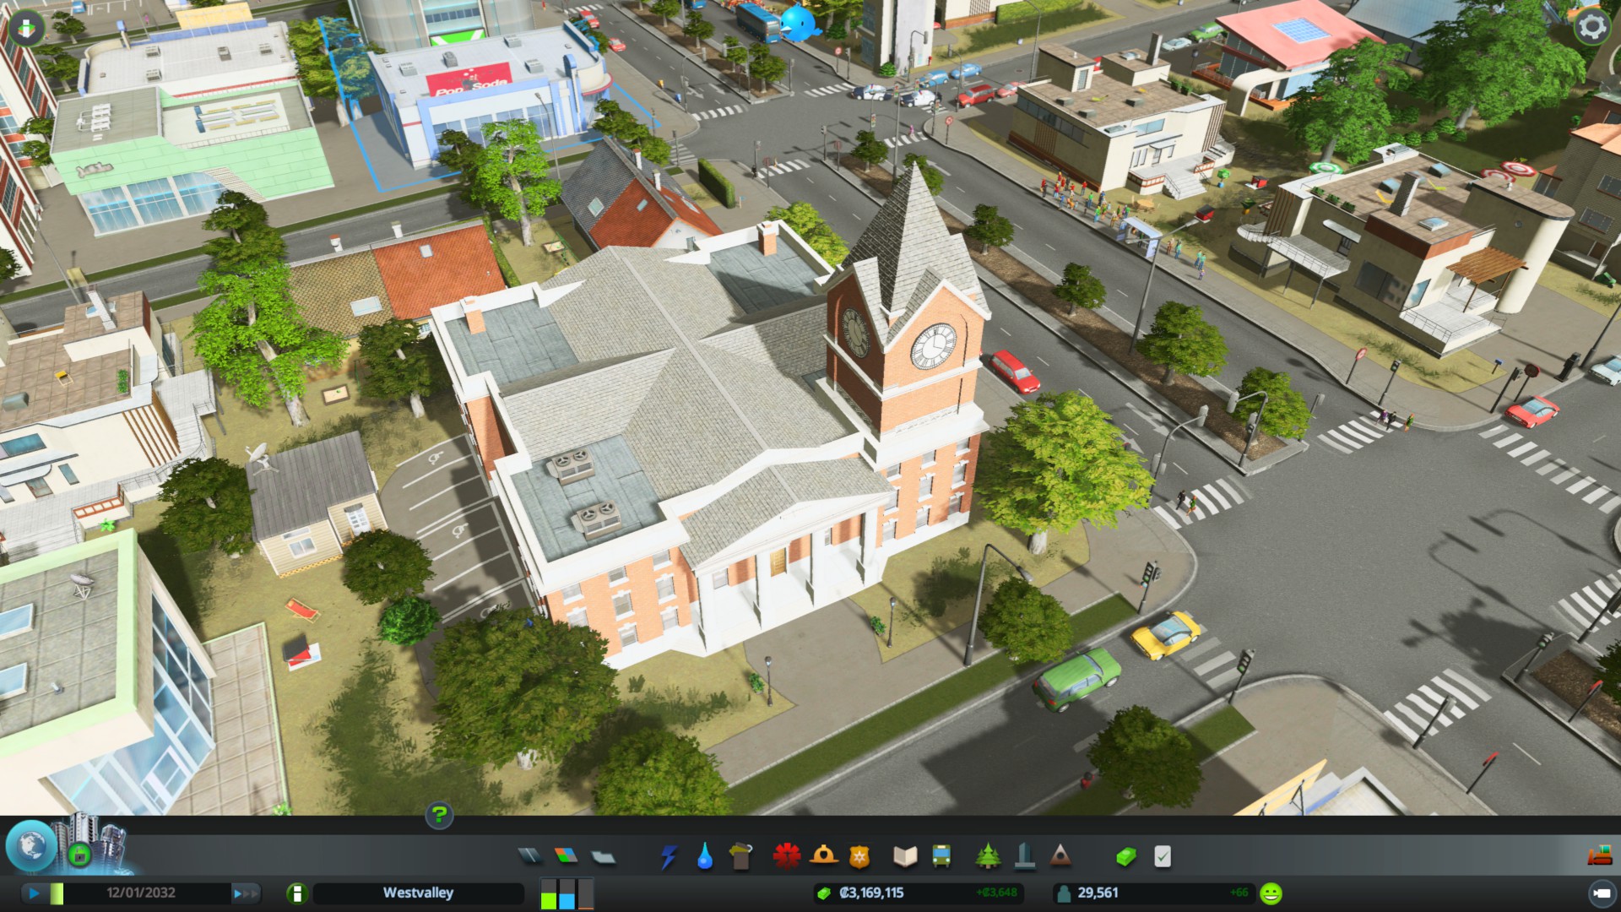Change simulation speed with fast-forward arrows
Screen dimensions: 1621x912
coord(245,893)
